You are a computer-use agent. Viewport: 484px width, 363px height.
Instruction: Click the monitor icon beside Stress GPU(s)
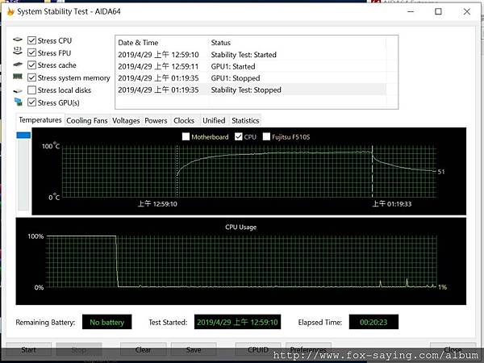(19, 102)
